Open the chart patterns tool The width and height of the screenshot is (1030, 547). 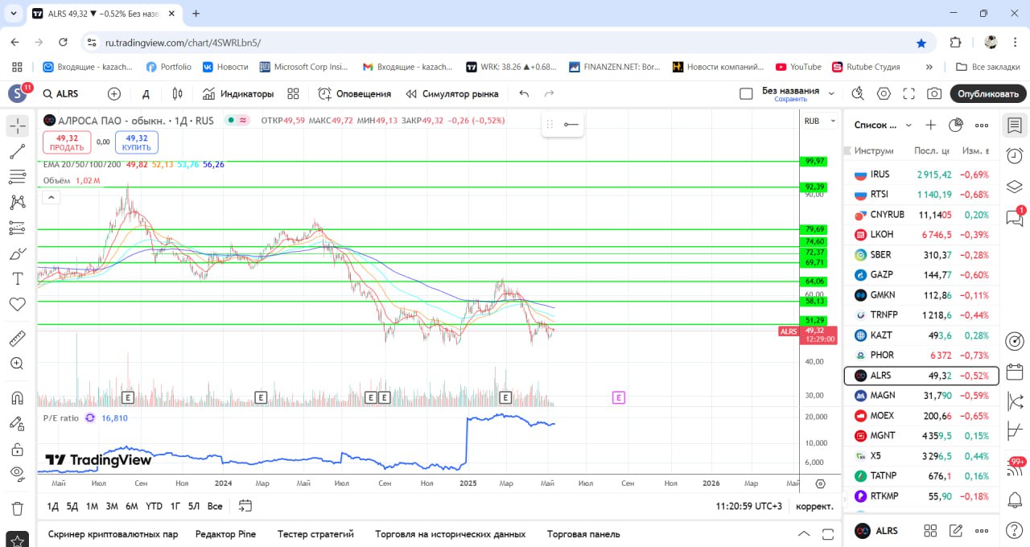(18, 203)
